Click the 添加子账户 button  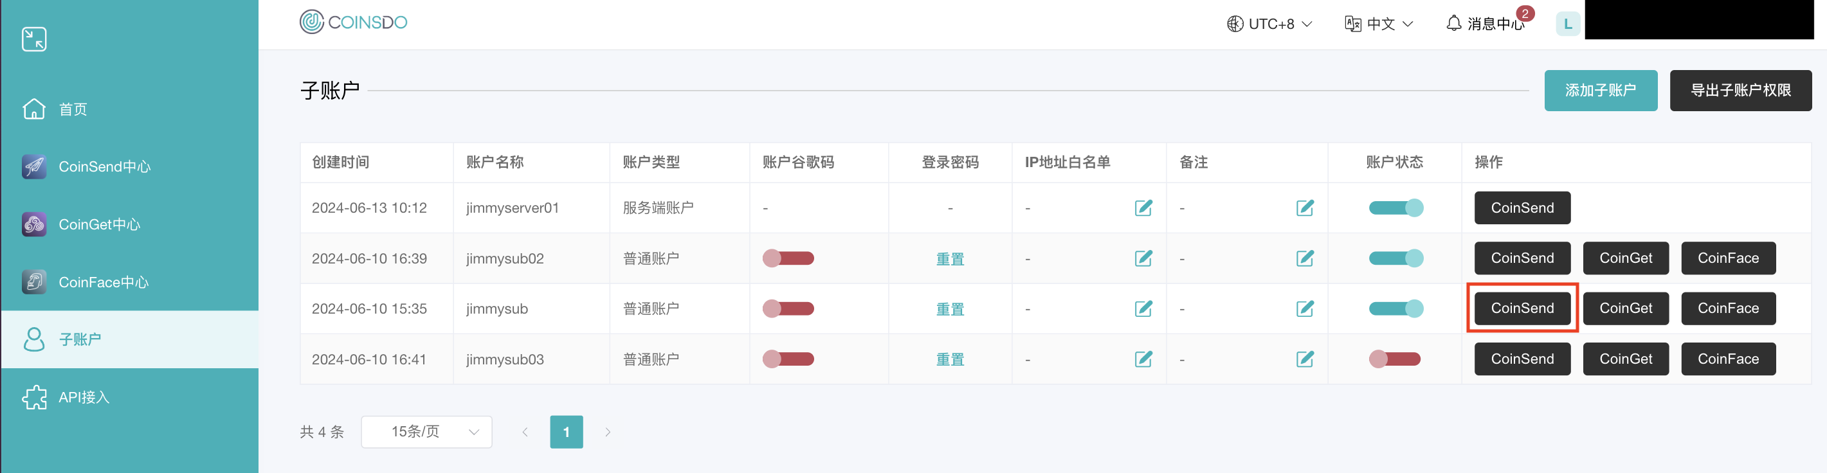(x=1600, y=91)
